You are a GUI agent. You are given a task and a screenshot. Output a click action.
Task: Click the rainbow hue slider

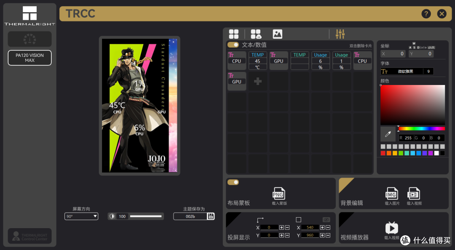coord(422,128)
